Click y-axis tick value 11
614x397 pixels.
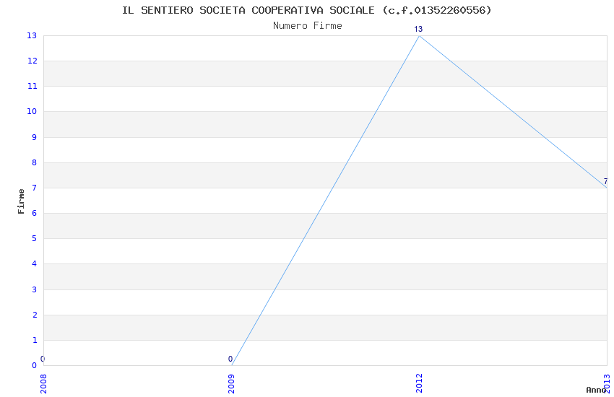pos(32,86)
